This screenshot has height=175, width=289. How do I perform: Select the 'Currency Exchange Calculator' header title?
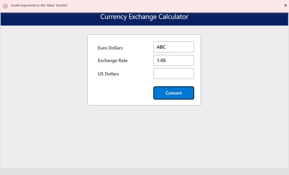[144, 17]
